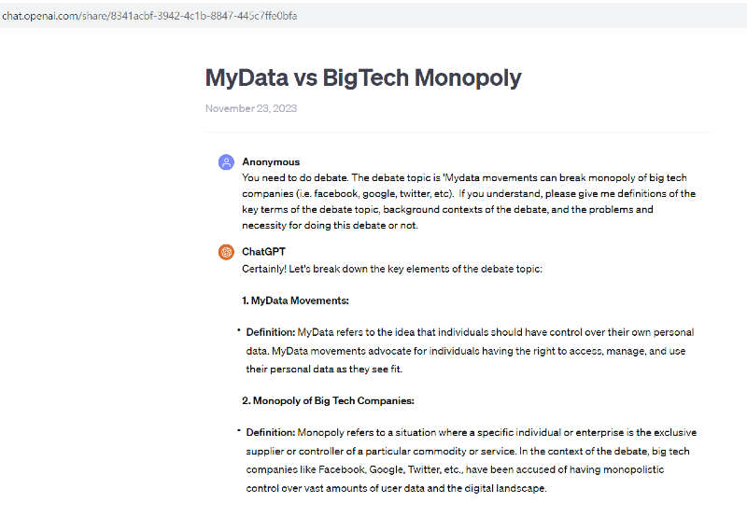Click the November 23, 2023 date text
Viewport: 747px width, 517px height.
pos(251,108)
